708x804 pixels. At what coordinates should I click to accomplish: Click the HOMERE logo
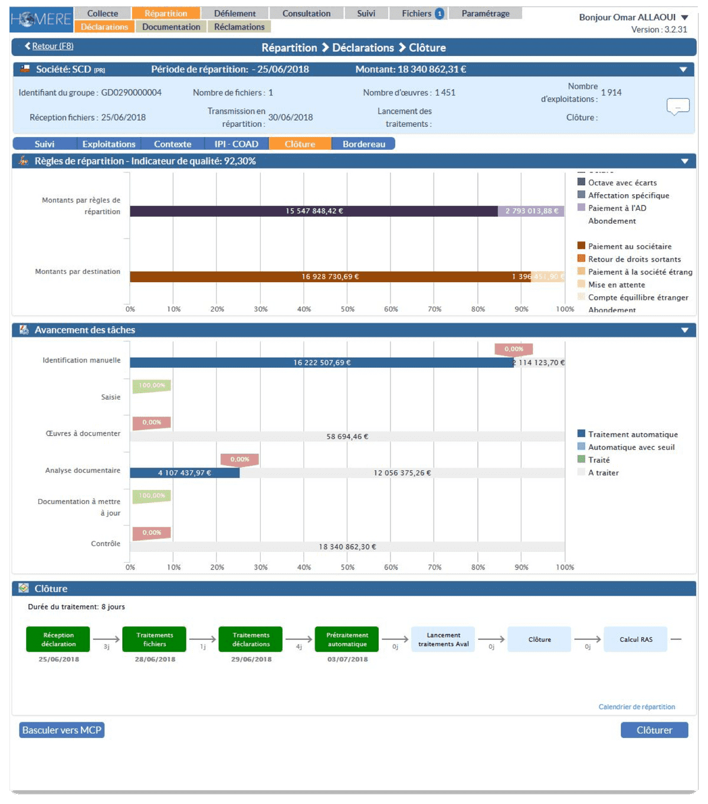pyautogui.click(x=41, y=19)
